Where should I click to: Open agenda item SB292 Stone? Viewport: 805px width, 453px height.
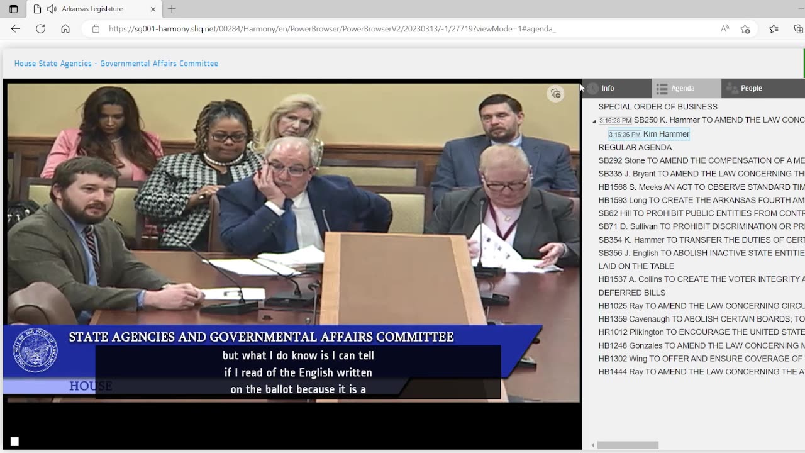coord(701,160)
